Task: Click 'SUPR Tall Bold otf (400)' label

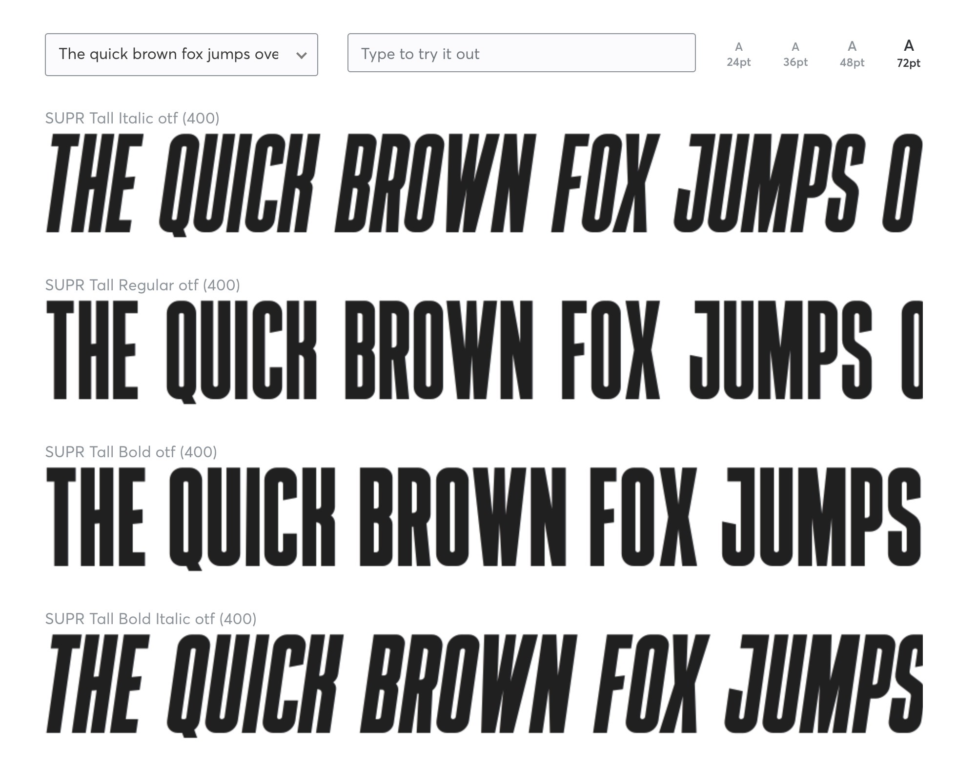Action: click(x=131, y=452)
